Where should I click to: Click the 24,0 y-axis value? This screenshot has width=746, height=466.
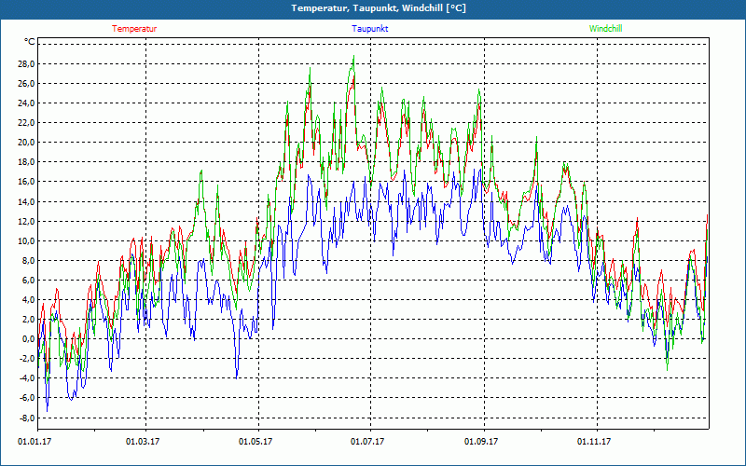(26, 103)
